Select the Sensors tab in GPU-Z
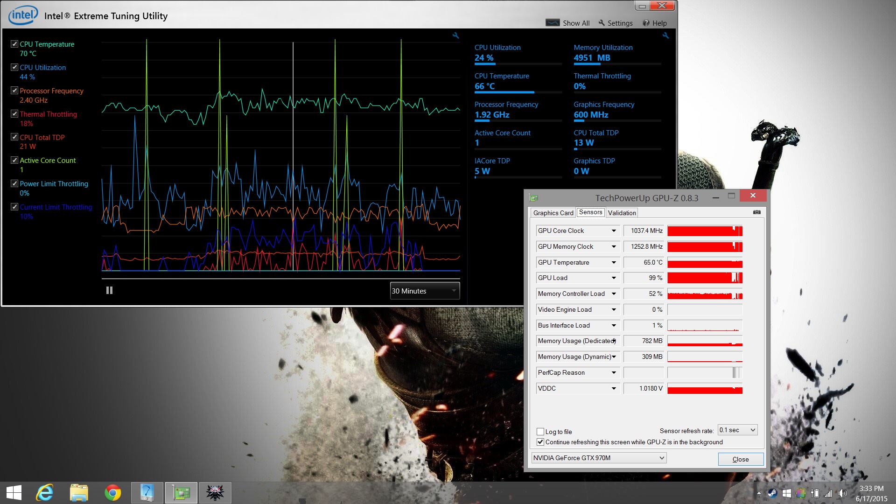This screenshot has height=504, width=896. pyautogui.click(x=590, y=212)
